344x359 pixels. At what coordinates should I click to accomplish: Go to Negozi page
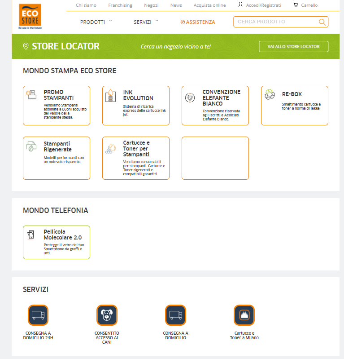151,5
